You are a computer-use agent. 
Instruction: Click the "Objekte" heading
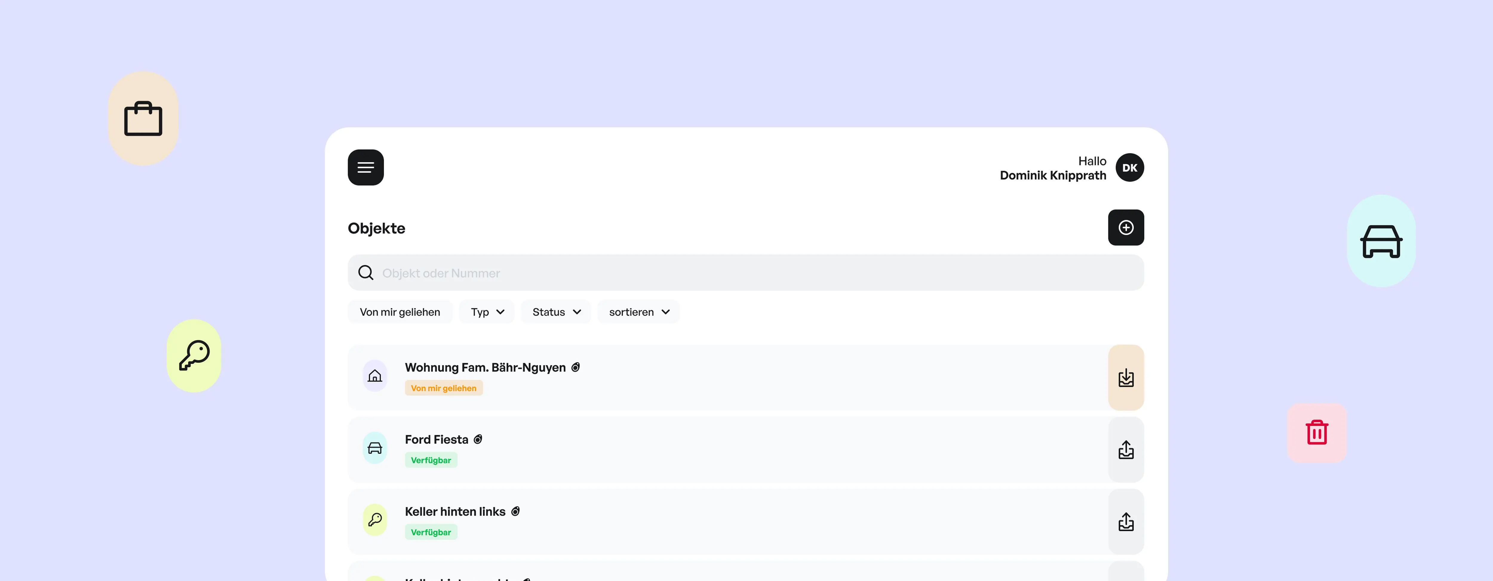point(377,228)
